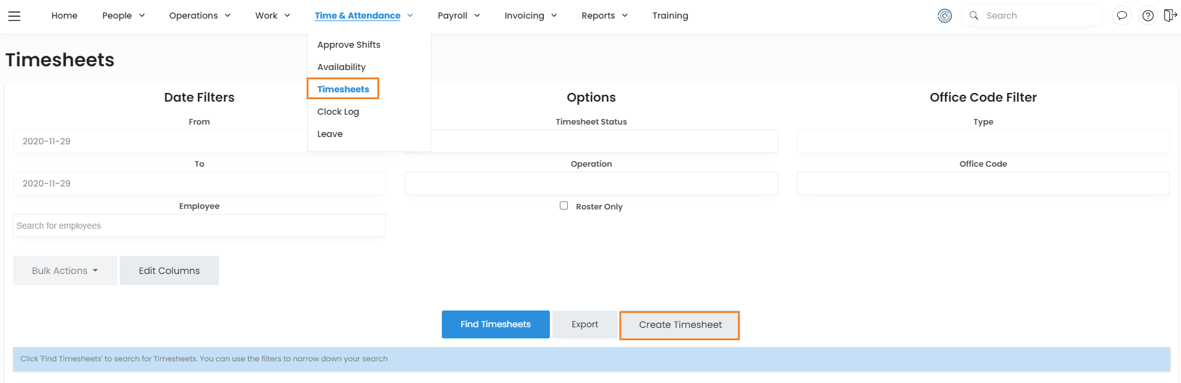
Task: Click the logout door icon
Action: click(x=1170, y=15)
